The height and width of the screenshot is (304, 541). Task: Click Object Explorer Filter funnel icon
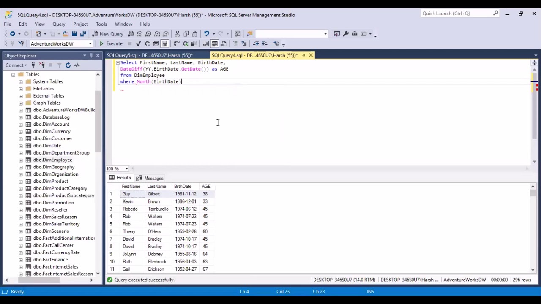click(59, 65)
